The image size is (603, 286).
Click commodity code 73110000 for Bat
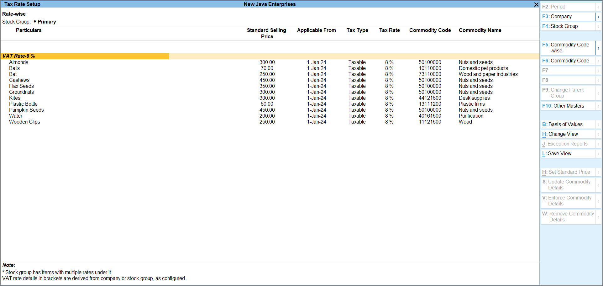click(430, 74)
